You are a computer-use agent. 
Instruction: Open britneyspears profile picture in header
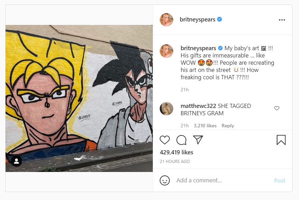[x=166, y=20]
